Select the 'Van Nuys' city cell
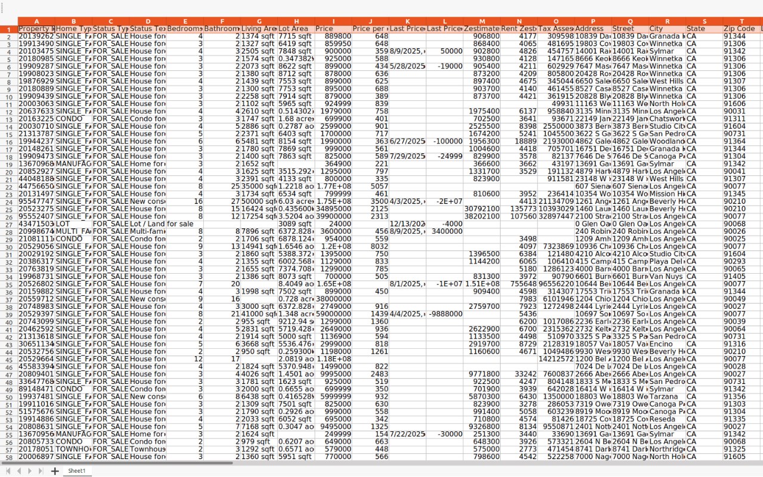 667,276
